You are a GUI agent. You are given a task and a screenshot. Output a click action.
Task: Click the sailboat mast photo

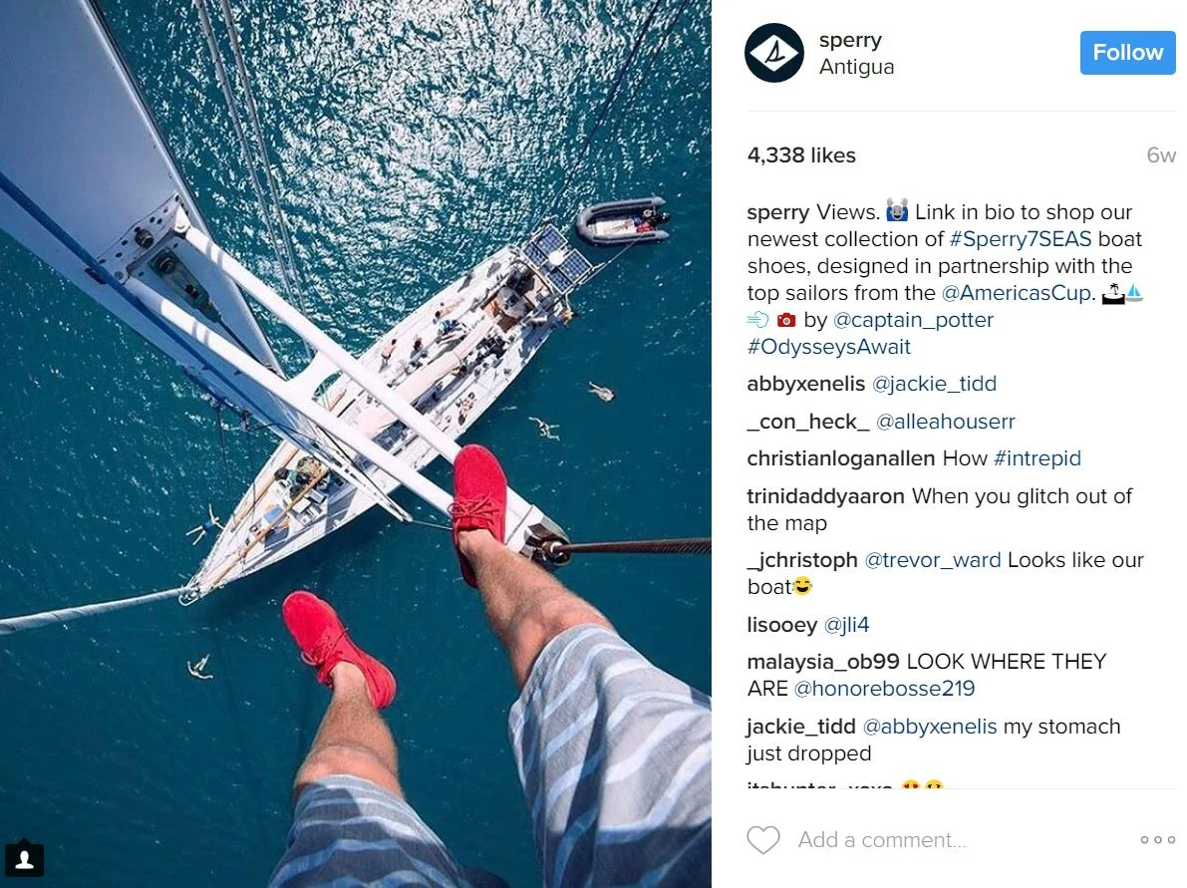tap(356, 444)
